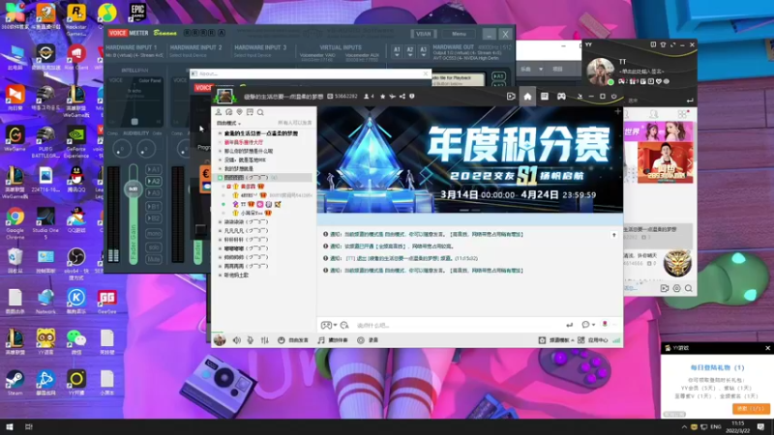Screen dimensions: 774x435
Task: Toggle A1 bus on Voicemeeter strip 1
Action: click(154, 169)
